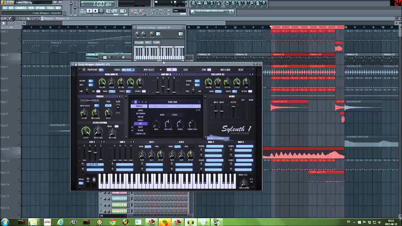Click Filter Control CUTOFF knob
Viewport: 402px width, 226px height.
(x=86, y=131)
